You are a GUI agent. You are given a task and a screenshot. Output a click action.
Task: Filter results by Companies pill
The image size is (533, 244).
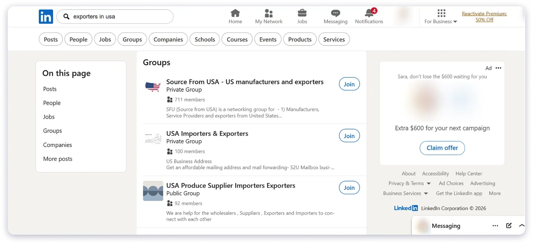click(x=168, y=39)
